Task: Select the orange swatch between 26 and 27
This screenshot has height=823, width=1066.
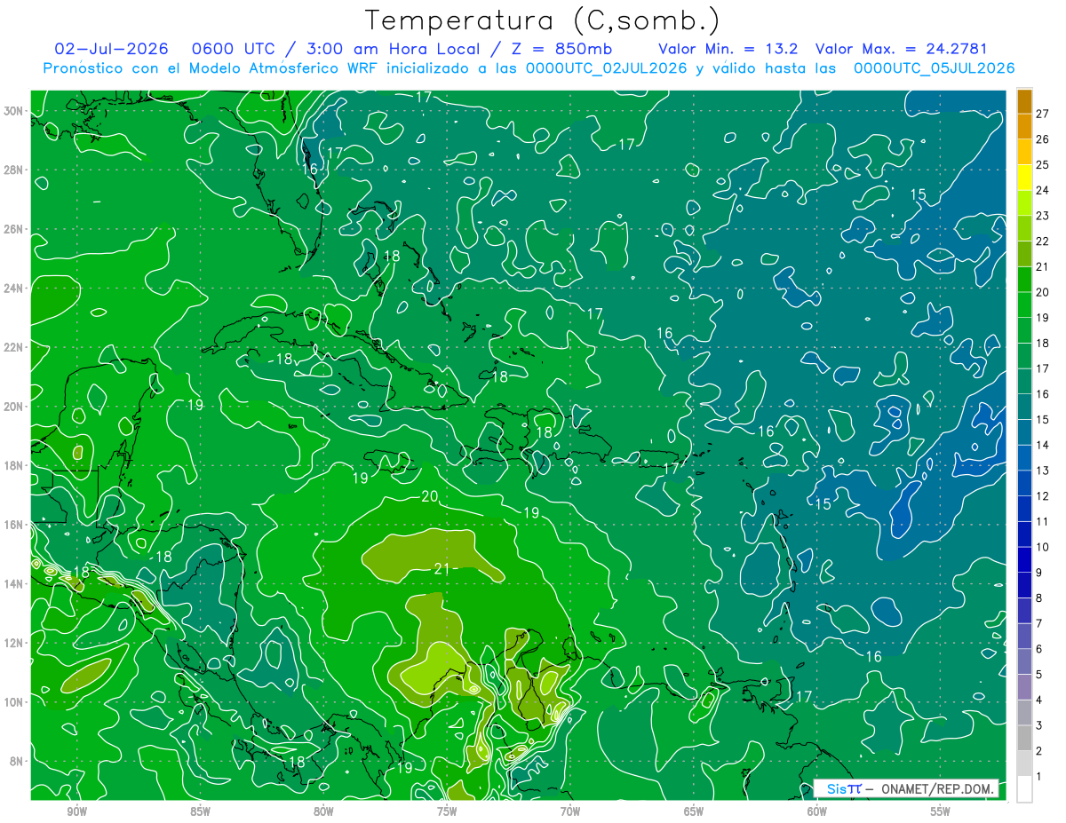Action: coord(1024,126)
